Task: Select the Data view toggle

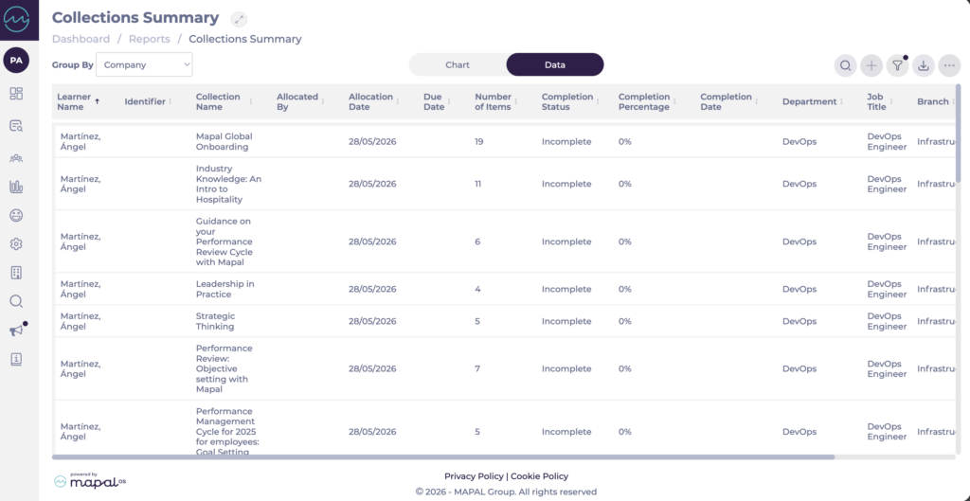Action: pos(555,64)
